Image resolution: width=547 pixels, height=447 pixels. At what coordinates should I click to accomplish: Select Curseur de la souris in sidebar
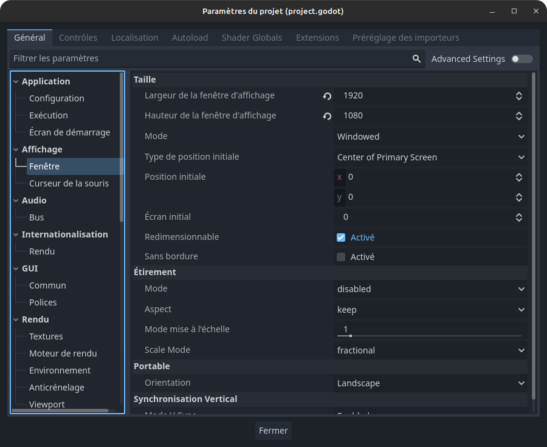coord(69,183)
